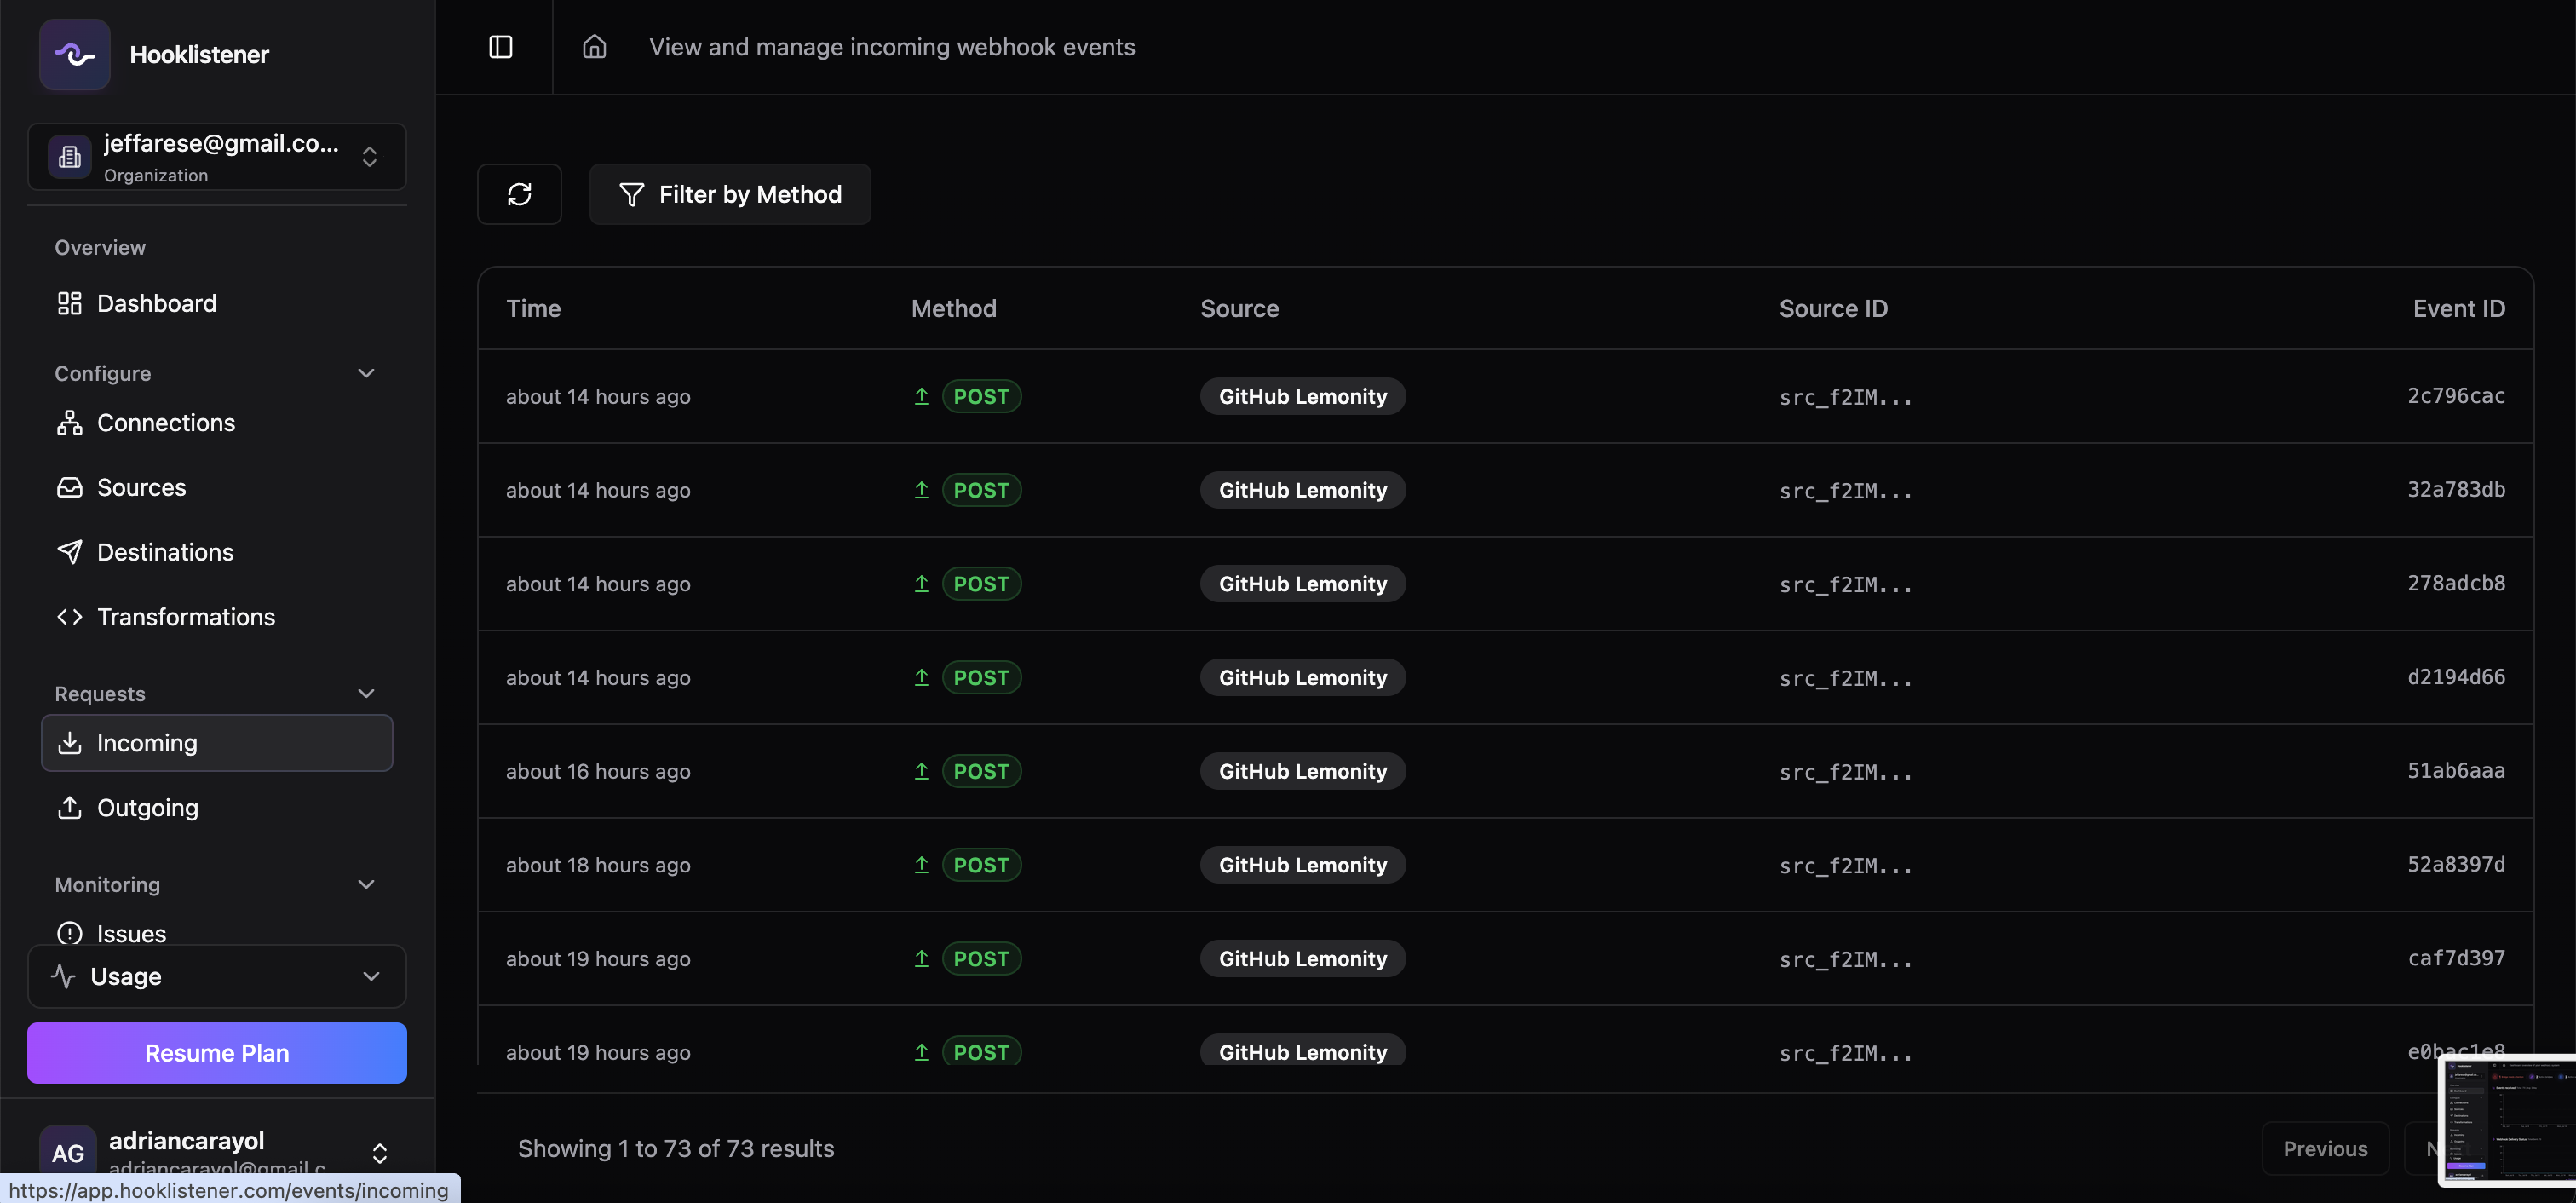Click upload arrow icon in row 51ab6aaa
The height and width of the screenshot is (1203, 2576).
point(921,771)
